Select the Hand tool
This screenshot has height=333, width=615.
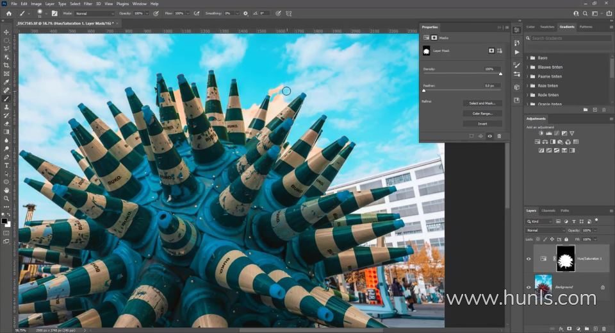[x=6, y=190]
